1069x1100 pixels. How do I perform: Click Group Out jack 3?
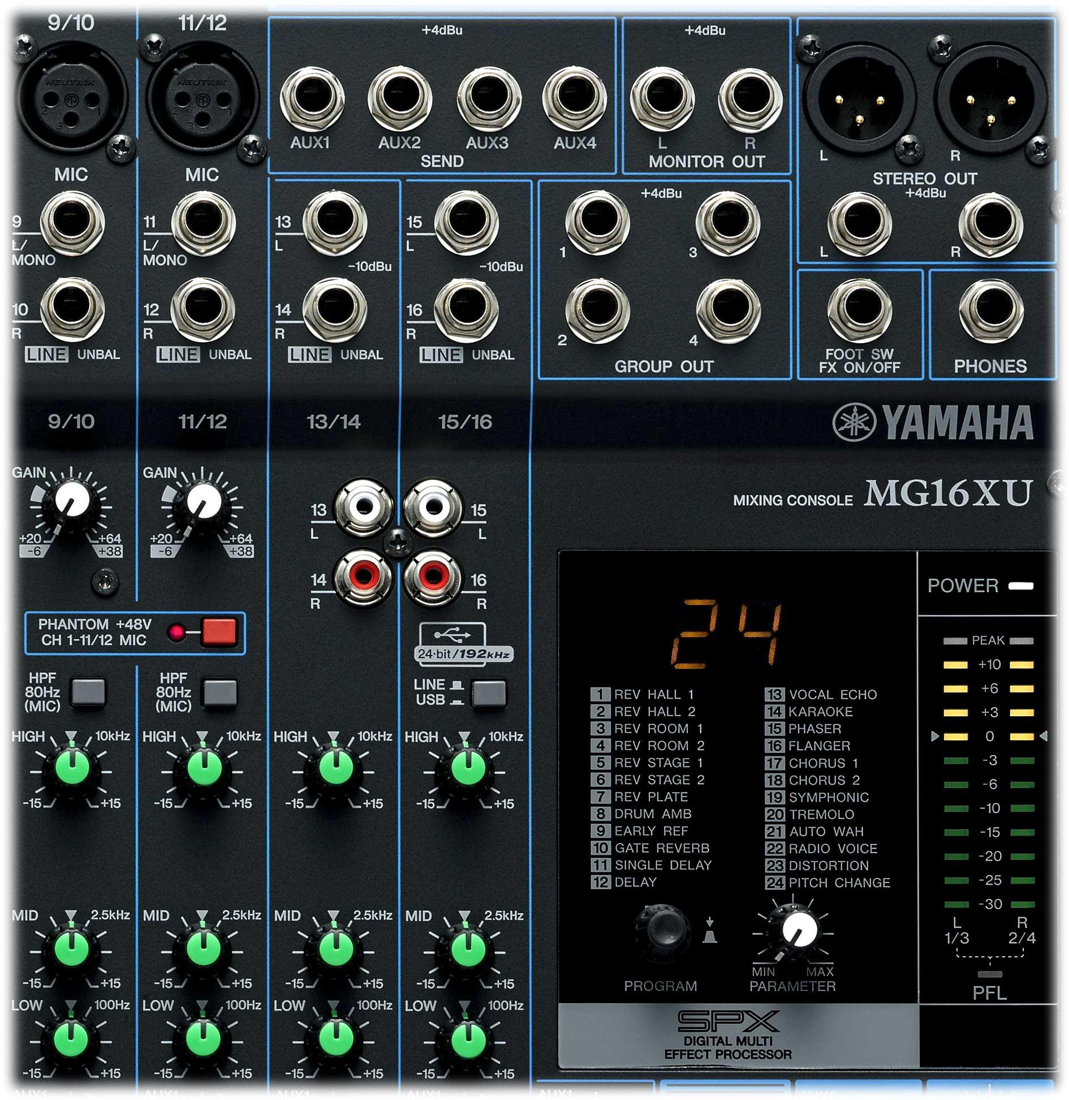coord(729,223)
